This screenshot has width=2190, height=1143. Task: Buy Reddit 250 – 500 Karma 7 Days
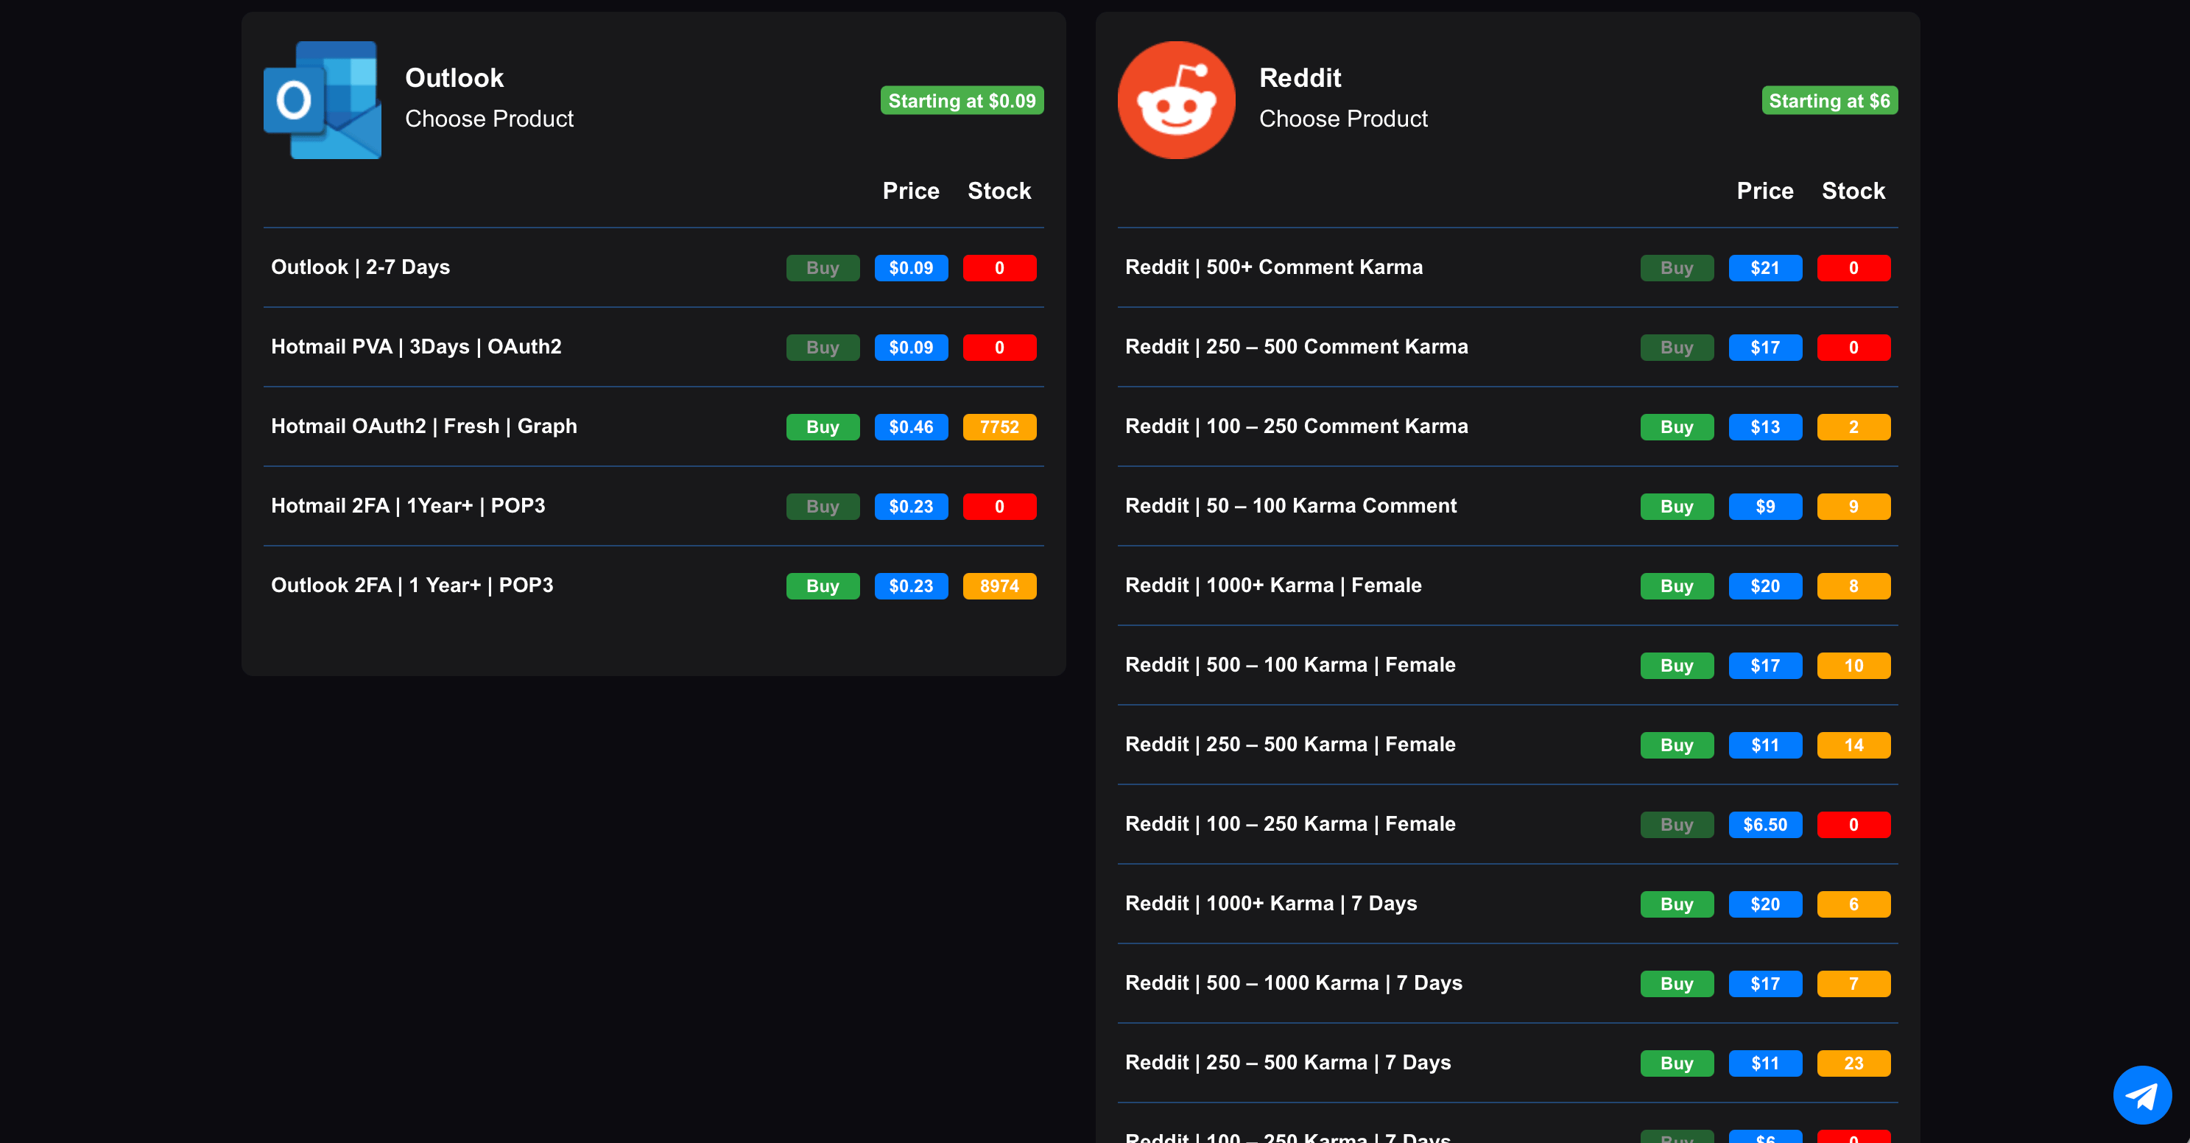(1677, 1063)
